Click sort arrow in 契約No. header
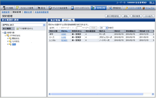This screenshot has height=98, width=156. (x=69, y=31)
